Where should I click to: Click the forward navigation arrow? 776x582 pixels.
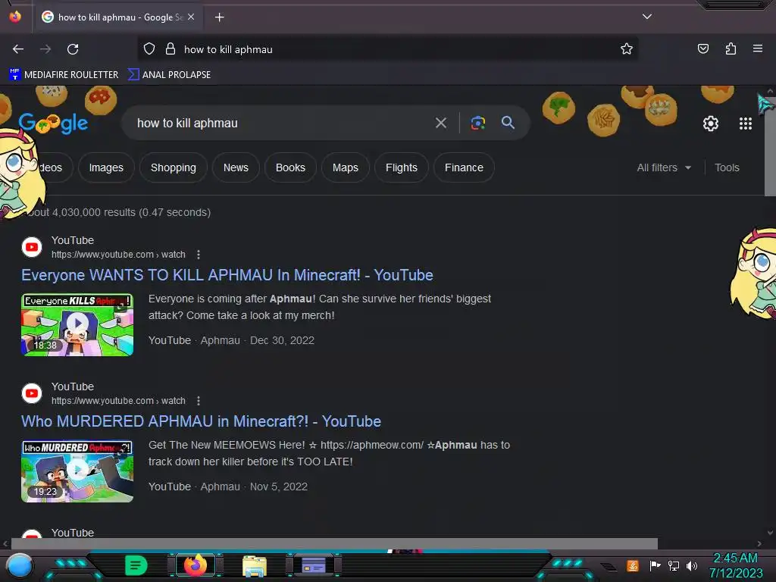(45, 49)
